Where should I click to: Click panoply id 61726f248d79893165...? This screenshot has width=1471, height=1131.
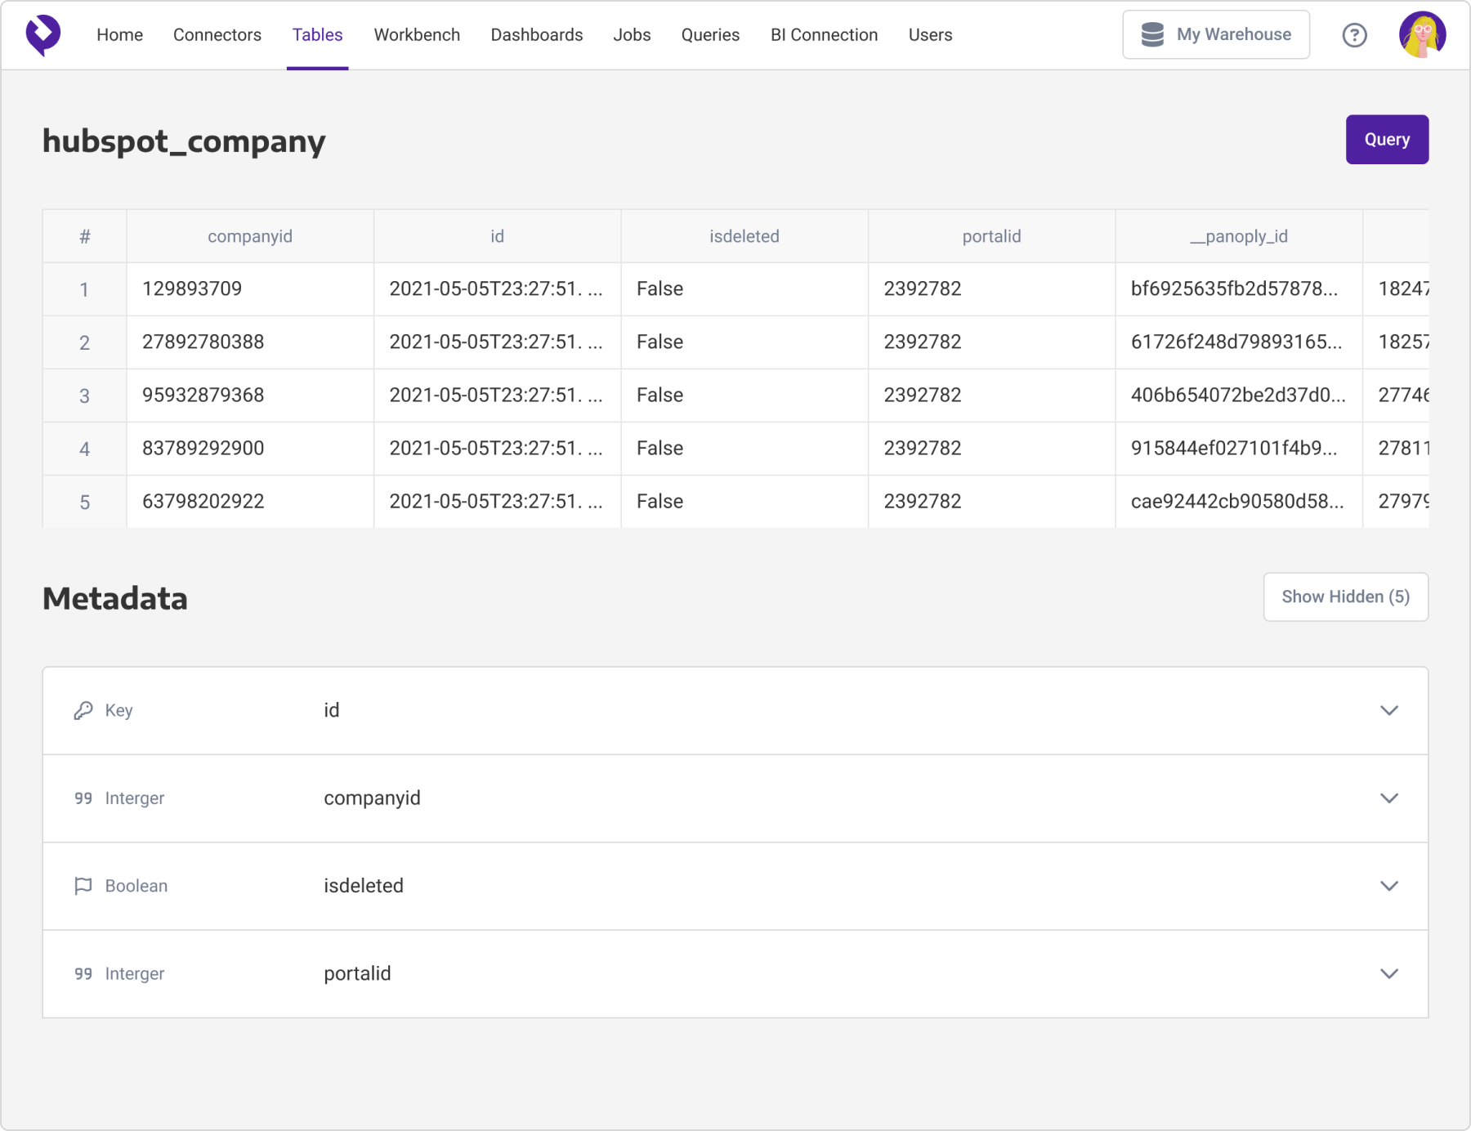1239,342
